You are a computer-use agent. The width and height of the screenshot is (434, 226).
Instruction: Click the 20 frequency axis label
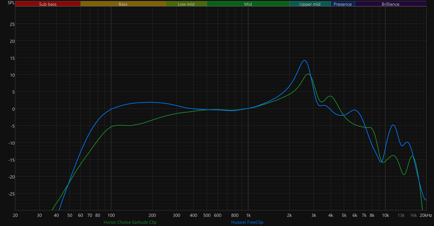click(15, 215)
